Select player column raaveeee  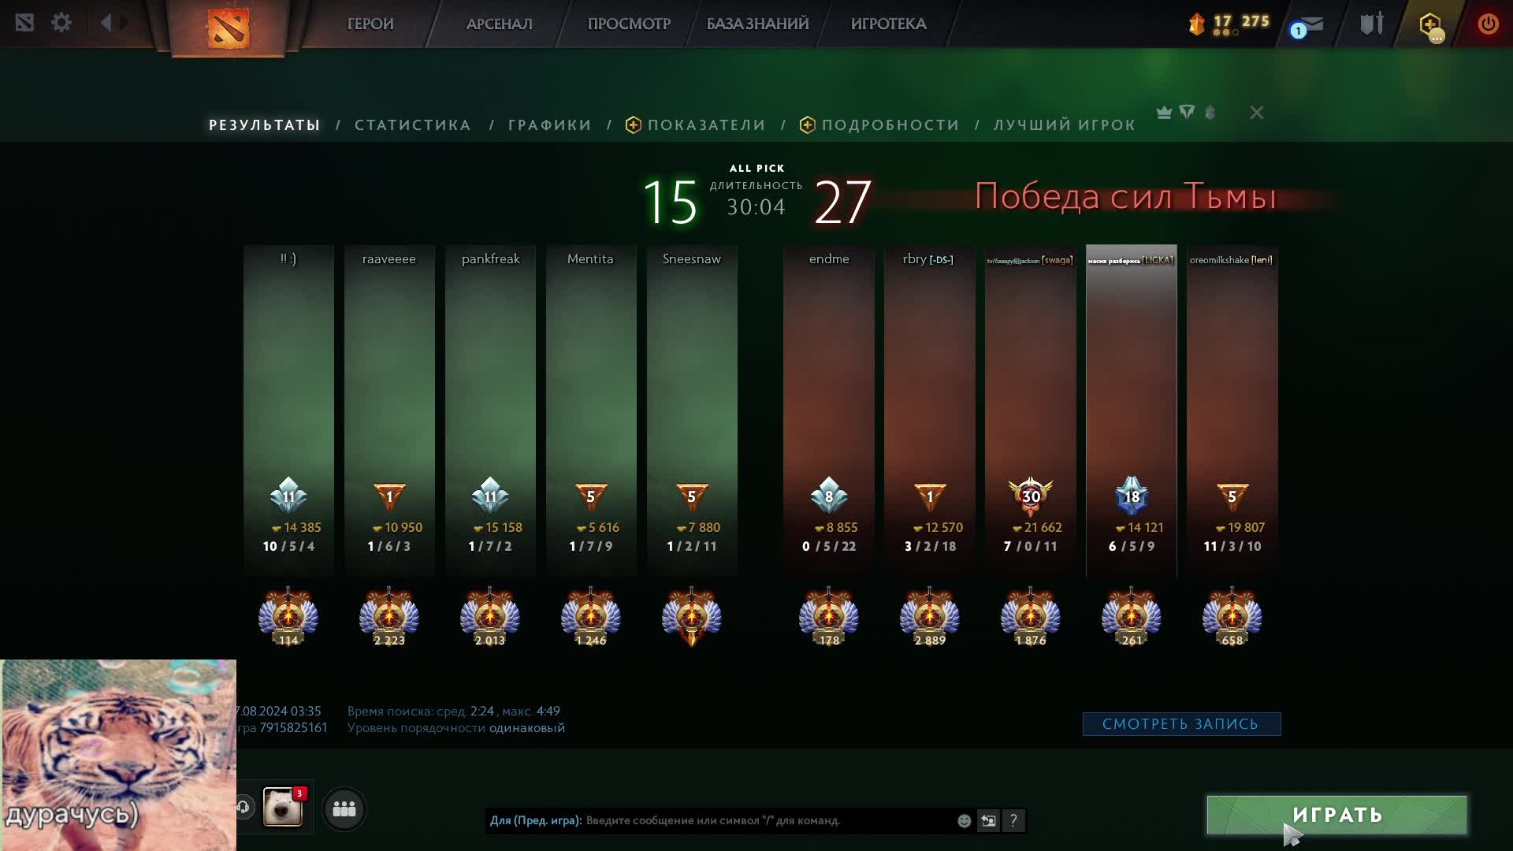pyautogui.click(x=389, y=410)
